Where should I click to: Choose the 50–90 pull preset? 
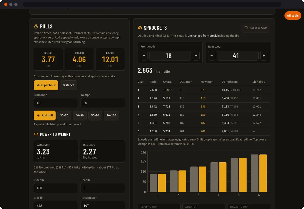coord(95,115)
